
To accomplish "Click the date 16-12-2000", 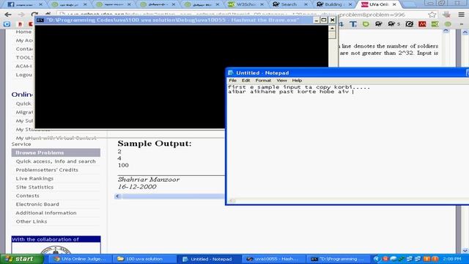I will [x=137, y=187].
